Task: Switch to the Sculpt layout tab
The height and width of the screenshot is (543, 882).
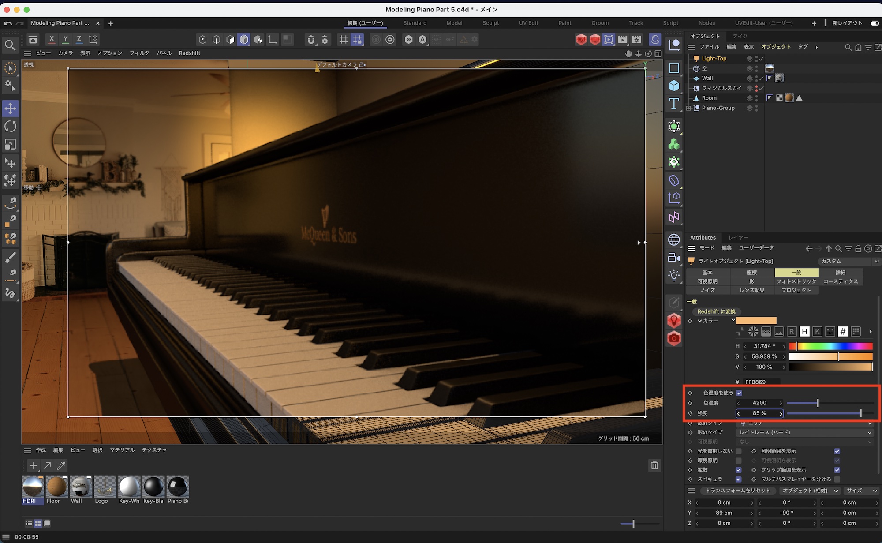Action: click(x=490, y=23)
